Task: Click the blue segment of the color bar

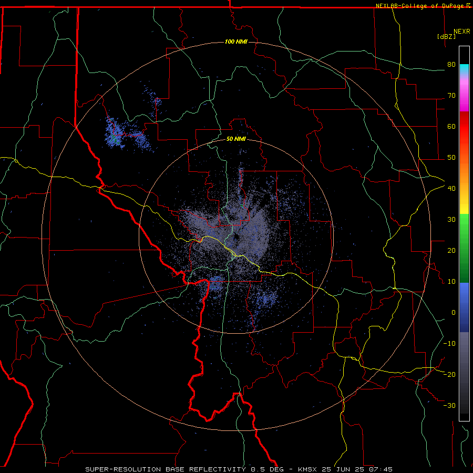Action: coord(464,307)
